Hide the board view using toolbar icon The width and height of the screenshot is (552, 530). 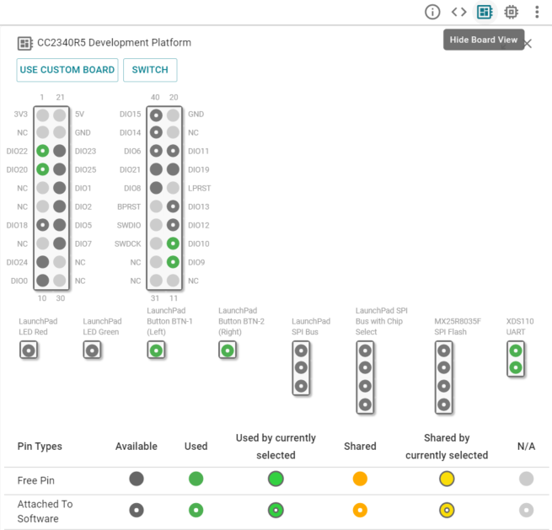(x=485, y=12)
